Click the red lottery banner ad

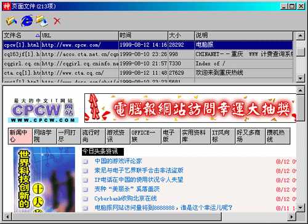click(190, 108)
